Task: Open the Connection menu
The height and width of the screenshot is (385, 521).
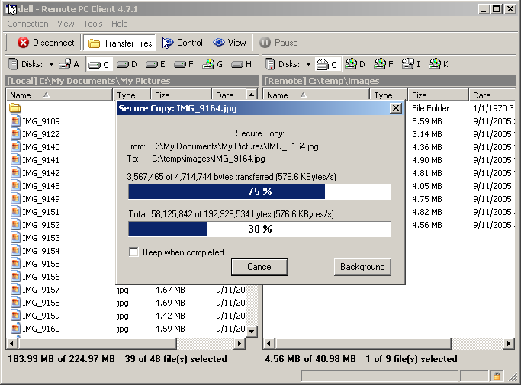Action: 28,24
